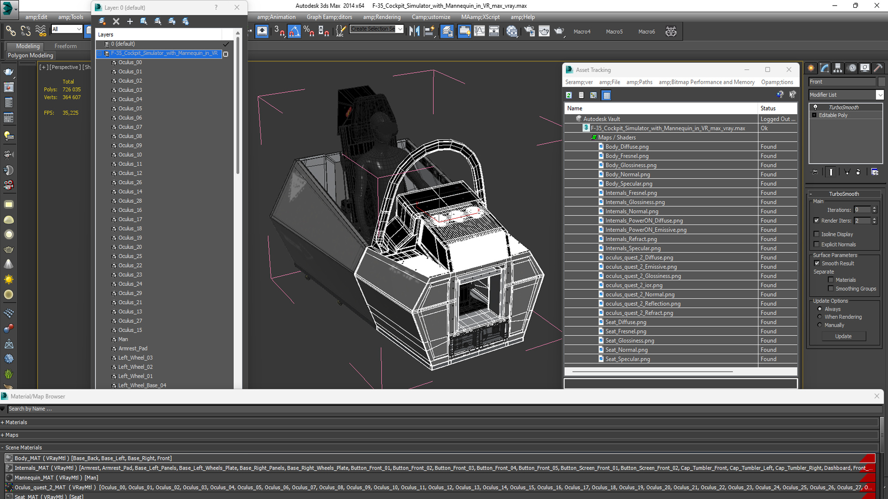The height and width of the screenshot is (499, 888).
Task: Select When Rendering radio button
Action: [x=820, y=316]
